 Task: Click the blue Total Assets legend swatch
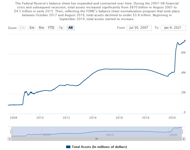pyautogui.click(x=68, y=147)
